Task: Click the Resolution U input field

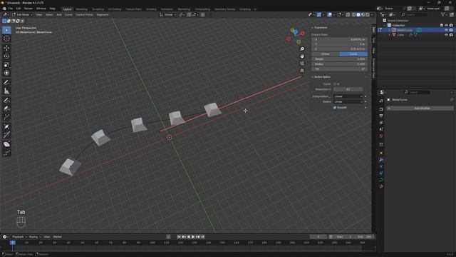Action: tap(348, 89)
